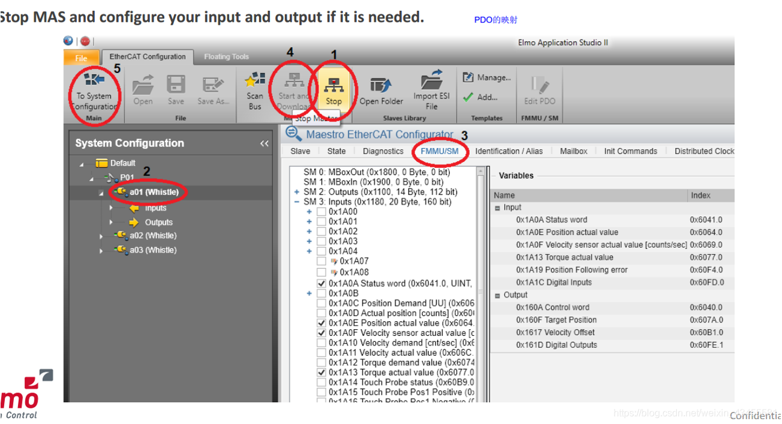Image resolution: width=782 pixels, height=424 pixels.
Task: Select the FMMU/SM tab
Action: (440, 151)
